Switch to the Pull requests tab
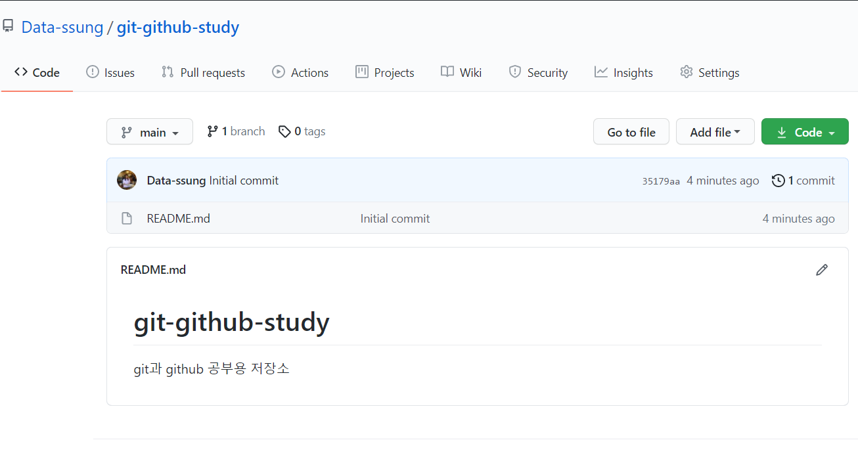The height and width of the screenshot is (459, 858). 203,73
